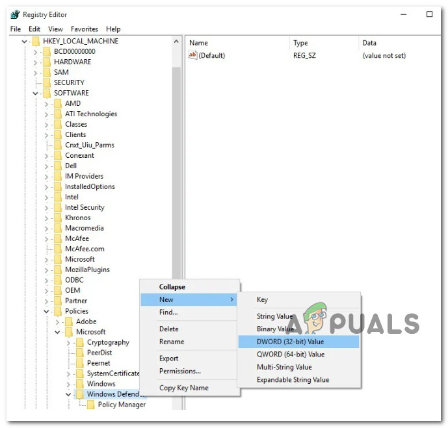
Task: Click the Name column header
Action: pyautogui.click(x=238, y=43)
